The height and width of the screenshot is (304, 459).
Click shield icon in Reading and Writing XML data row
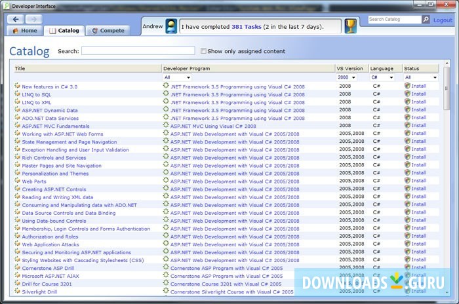click(407, 197)
